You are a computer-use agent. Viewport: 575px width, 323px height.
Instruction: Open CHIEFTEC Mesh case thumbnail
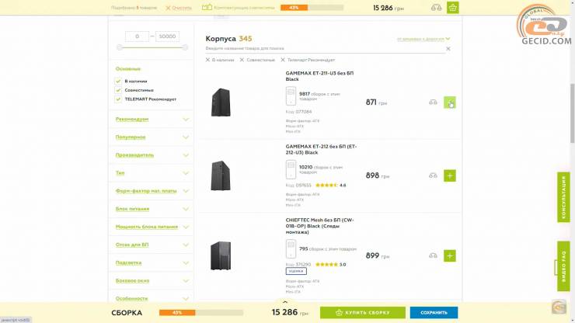(221, 255)
